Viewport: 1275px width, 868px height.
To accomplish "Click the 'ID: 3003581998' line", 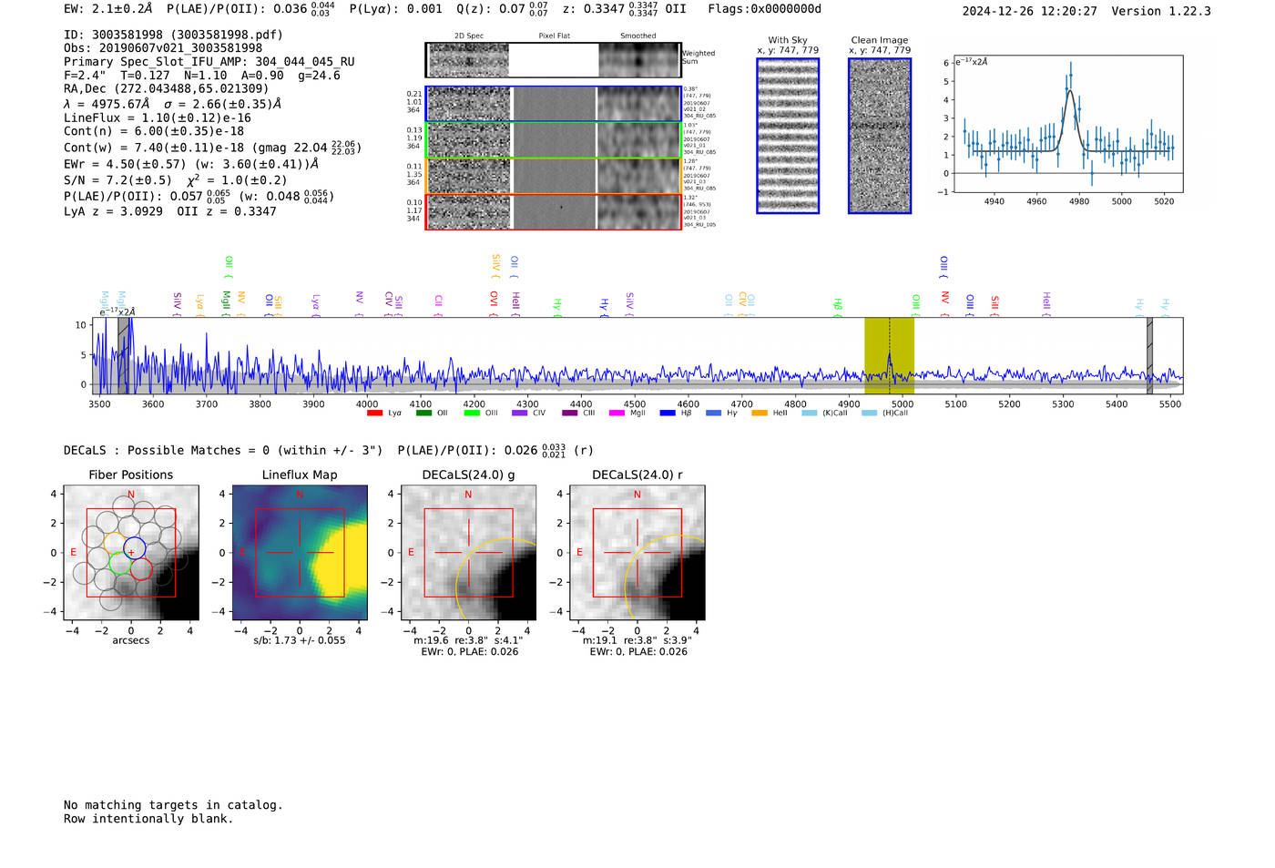I will tap(173, 35).
